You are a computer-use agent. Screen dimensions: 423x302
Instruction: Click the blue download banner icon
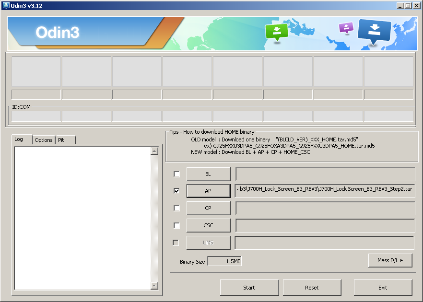pyautogui.click(x=374, y=31)
